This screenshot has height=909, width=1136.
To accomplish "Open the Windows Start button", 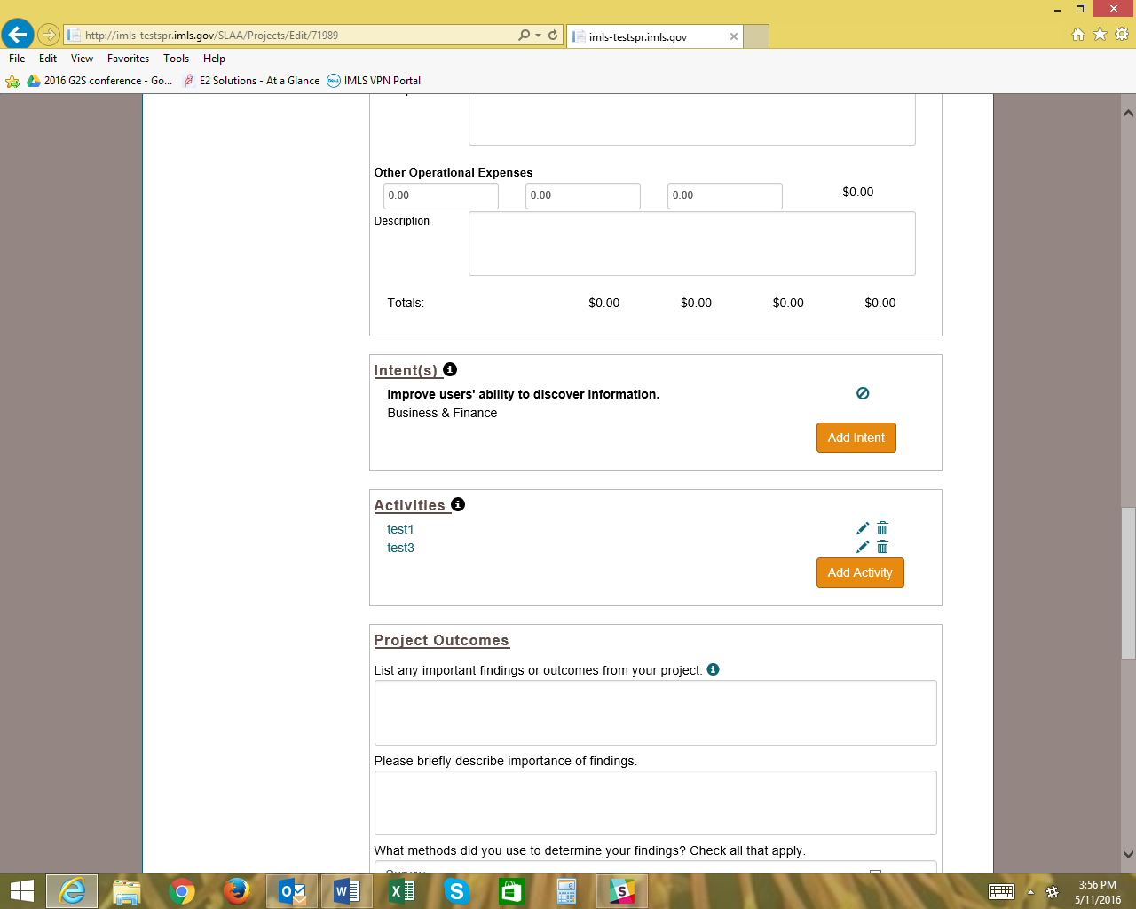I will click(x=21, y=891).
